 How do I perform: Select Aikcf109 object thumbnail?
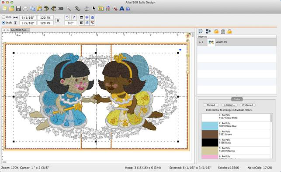pyautogui.click(x=211, y=42)
